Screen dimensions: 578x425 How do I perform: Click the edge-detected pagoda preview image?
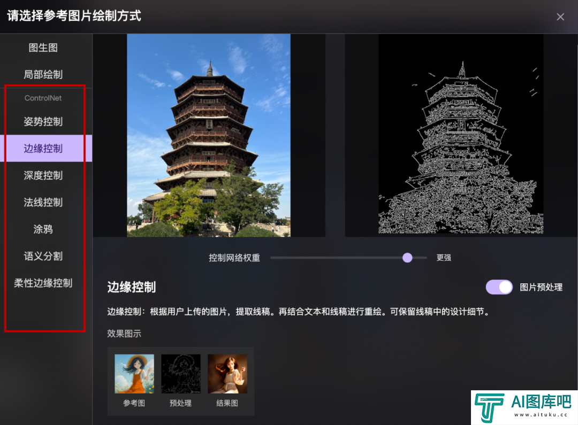point(460,135)
